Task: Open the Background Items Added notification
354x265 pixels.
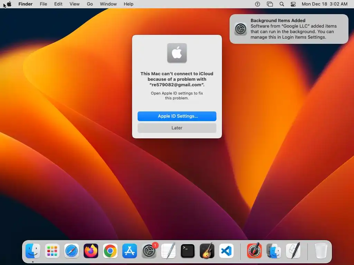Action: tap(289, 29)
